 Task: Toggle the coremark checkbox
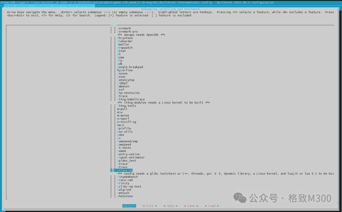[113, 29]
